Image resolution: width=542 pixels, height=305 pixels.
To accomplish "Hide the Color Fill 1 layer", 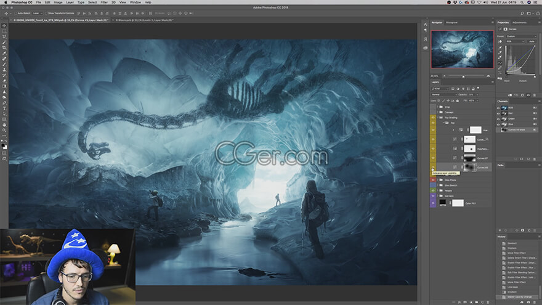I will tap(433, 203).
